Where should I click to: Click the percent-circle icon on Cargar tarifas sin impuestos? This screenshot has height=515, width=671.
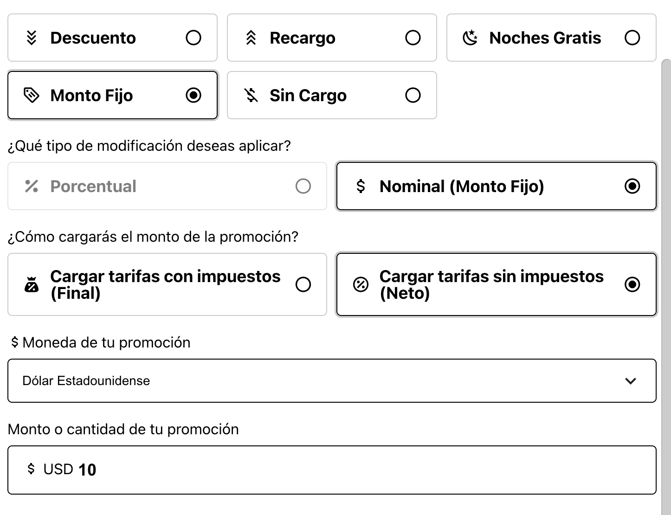coord(361,284)
